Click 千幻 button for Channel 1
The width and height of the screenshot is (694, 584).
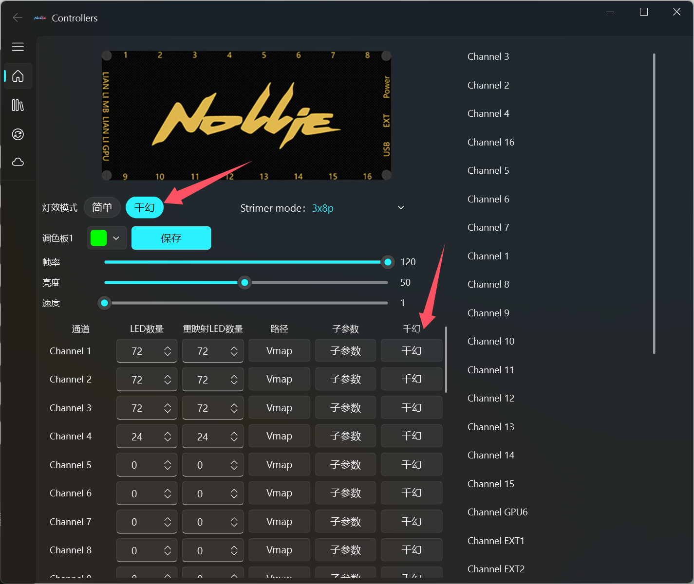412,351
